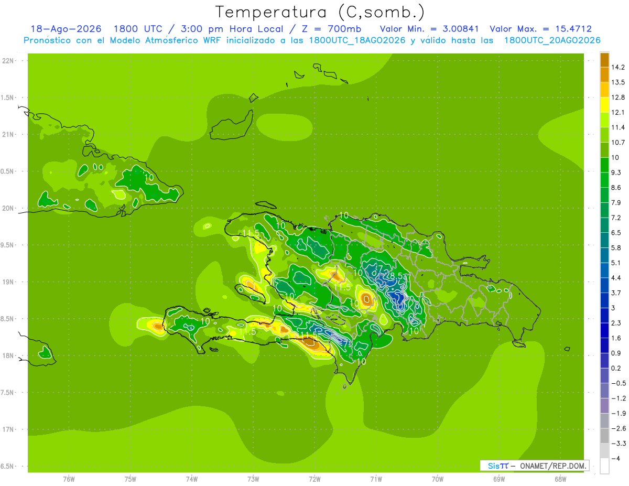Click the longitude label "70W"
629x486 pixels.
[438, 479]
